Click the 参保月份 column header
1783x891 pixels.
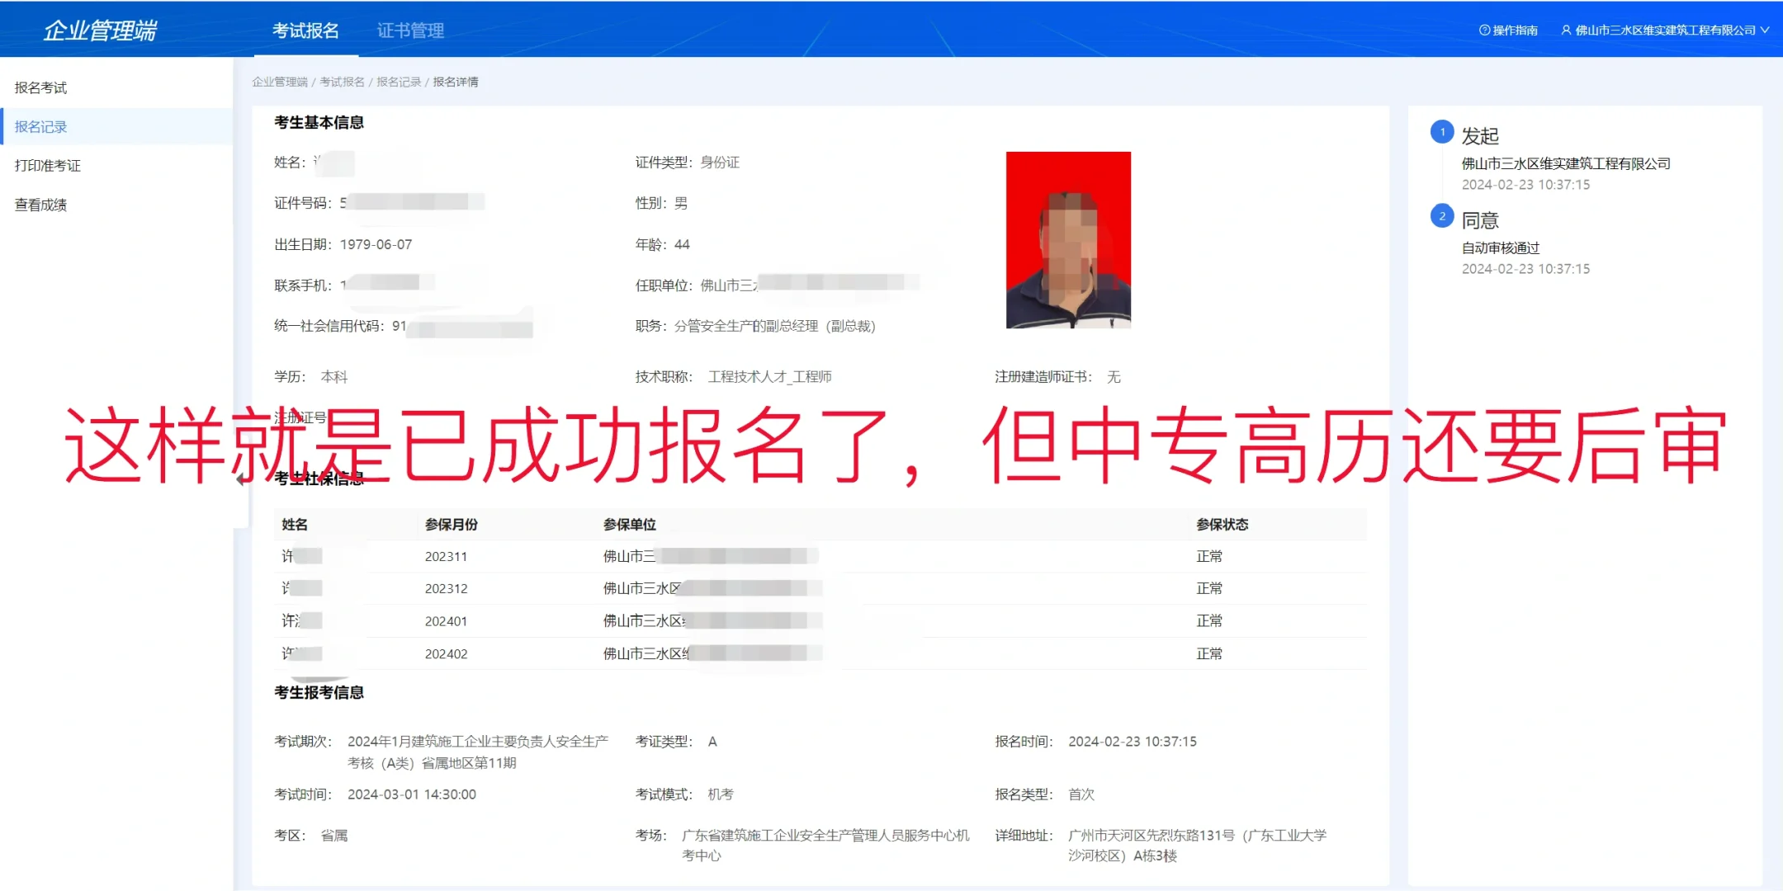pos(451,525)
